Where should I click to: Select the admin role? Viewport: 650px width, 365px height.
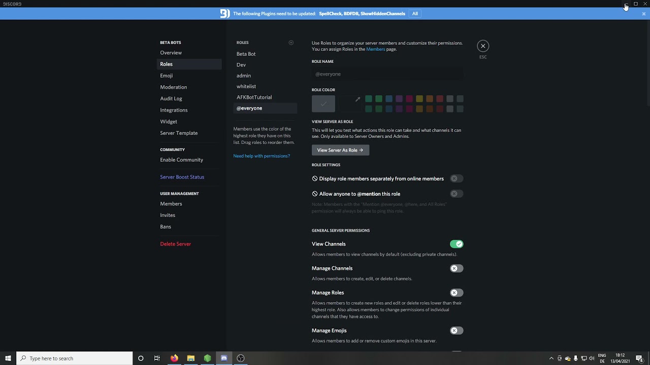click(x=265, y=76)
